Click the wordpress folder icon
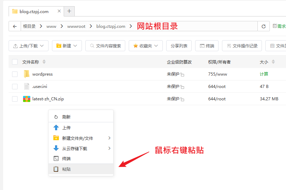Screen dimensions: 286x190 [27, 74]
